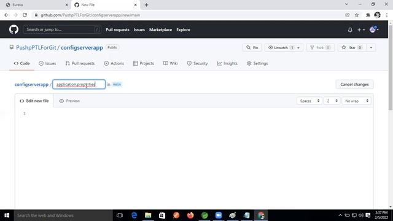Open the Projects tab
Viewport: 393px width, 221px height.
coord(144,63)
